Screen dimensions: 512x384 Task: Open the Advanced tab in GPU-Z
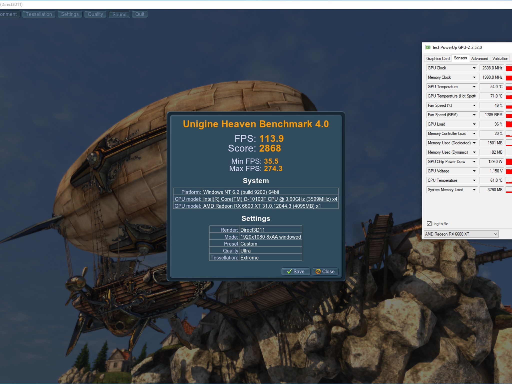pos(479,58)
